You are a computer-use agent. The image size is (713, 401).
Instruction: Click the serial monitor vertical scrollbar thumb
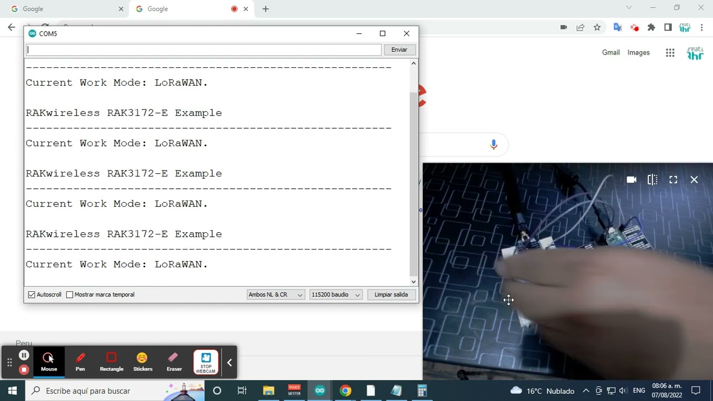(x=413, y=184)
